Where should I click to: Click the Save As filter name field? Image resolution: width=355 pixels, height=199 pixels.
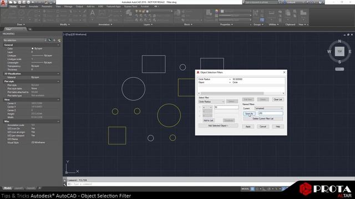tap(271, 113)
